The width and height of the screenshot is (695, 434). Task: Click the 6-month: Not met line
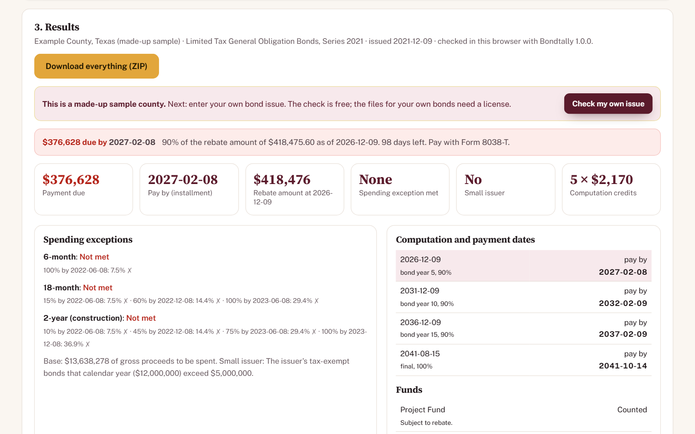click(x=76, y=257)
